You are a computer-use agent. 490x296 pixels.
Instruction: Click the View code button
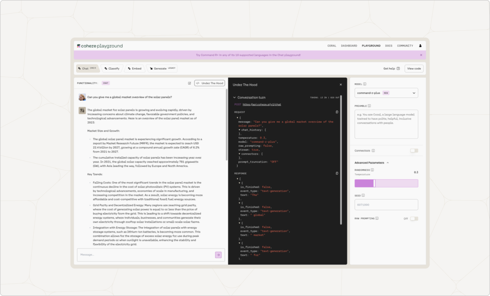pos(414,68)
